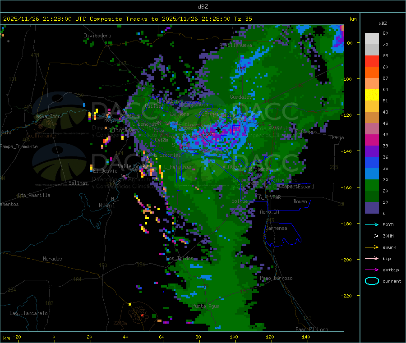The image size is (406, 343).
Task: Click the 'Salinas' map label
Action: (x=78, y=183)
